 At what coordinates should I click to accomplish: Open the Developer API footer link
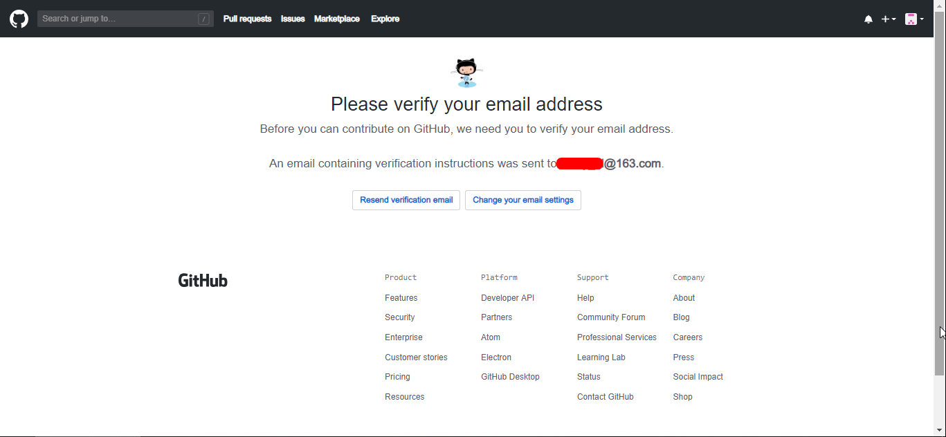point(508,298)
